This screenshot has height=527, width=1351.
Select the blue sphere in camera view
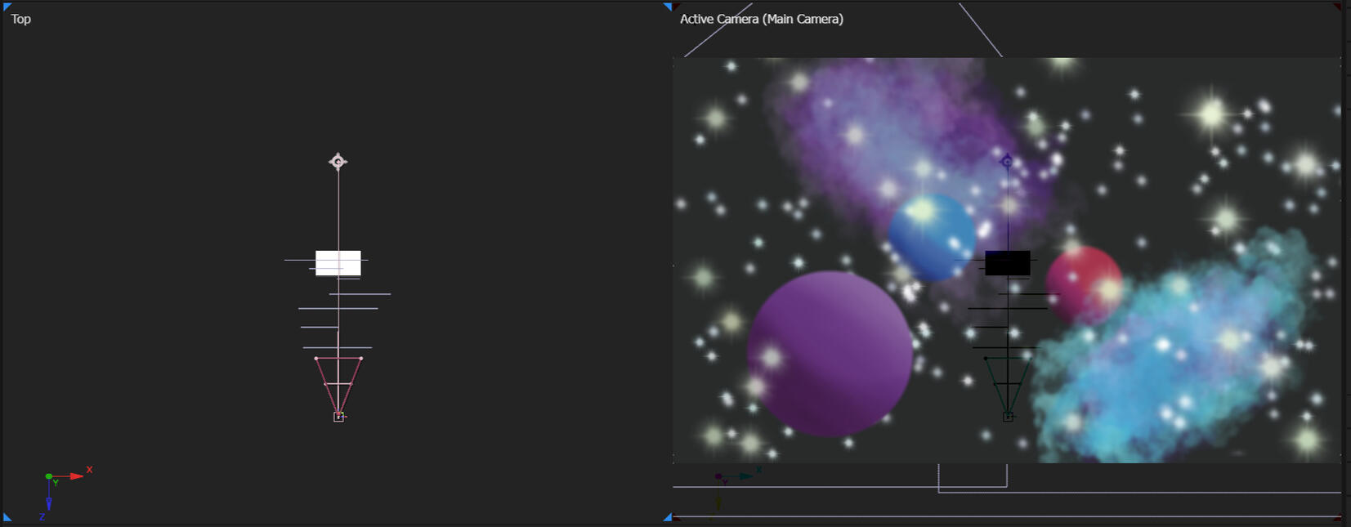click(932, 238)
